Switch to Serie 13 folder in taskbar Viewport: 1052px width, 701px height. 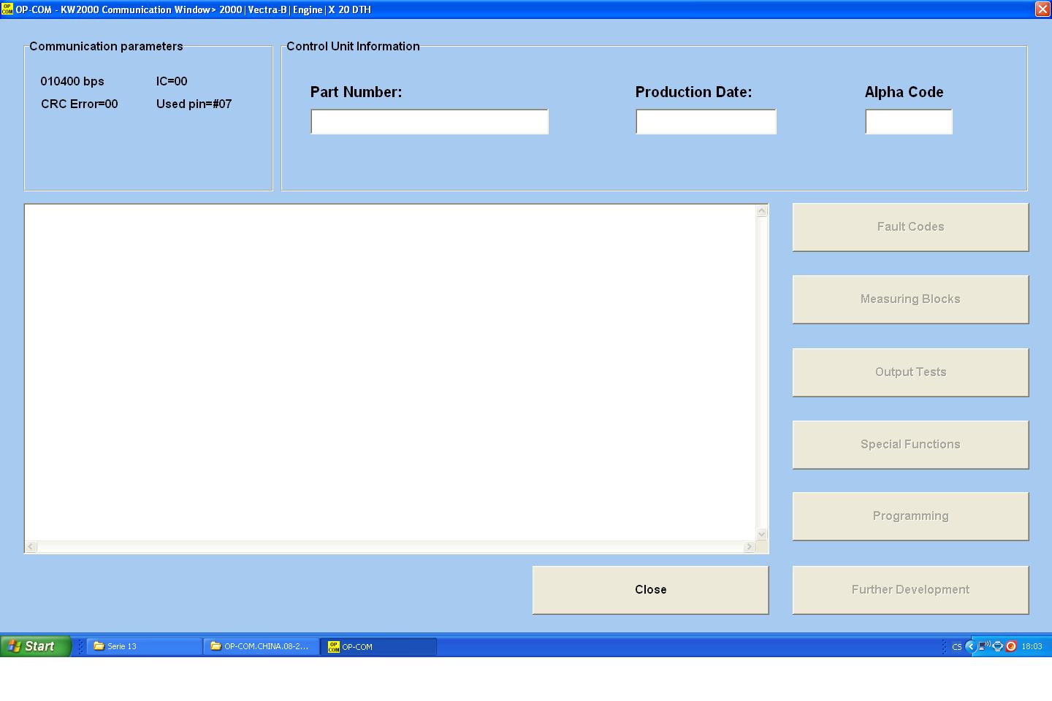(144, 646)
